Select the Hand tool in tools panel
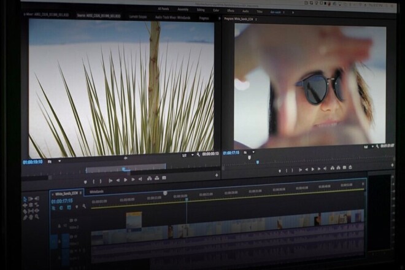 tap(31, 217)
